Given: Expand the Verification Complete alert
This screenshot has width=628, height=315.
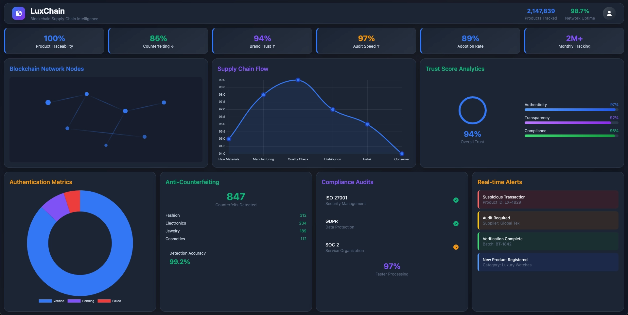Looking at the screenshot, I should [x=548, y=241].
